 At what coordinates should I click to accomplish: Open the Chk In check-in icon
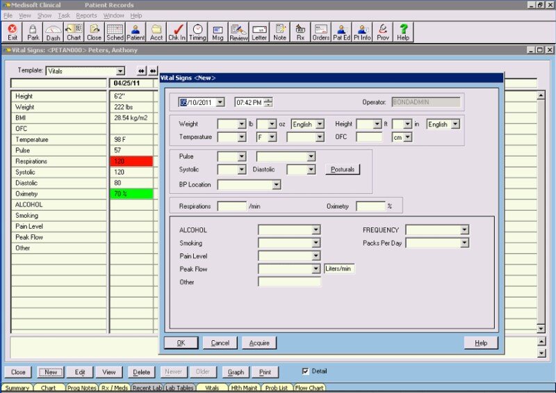coord(177,32)
